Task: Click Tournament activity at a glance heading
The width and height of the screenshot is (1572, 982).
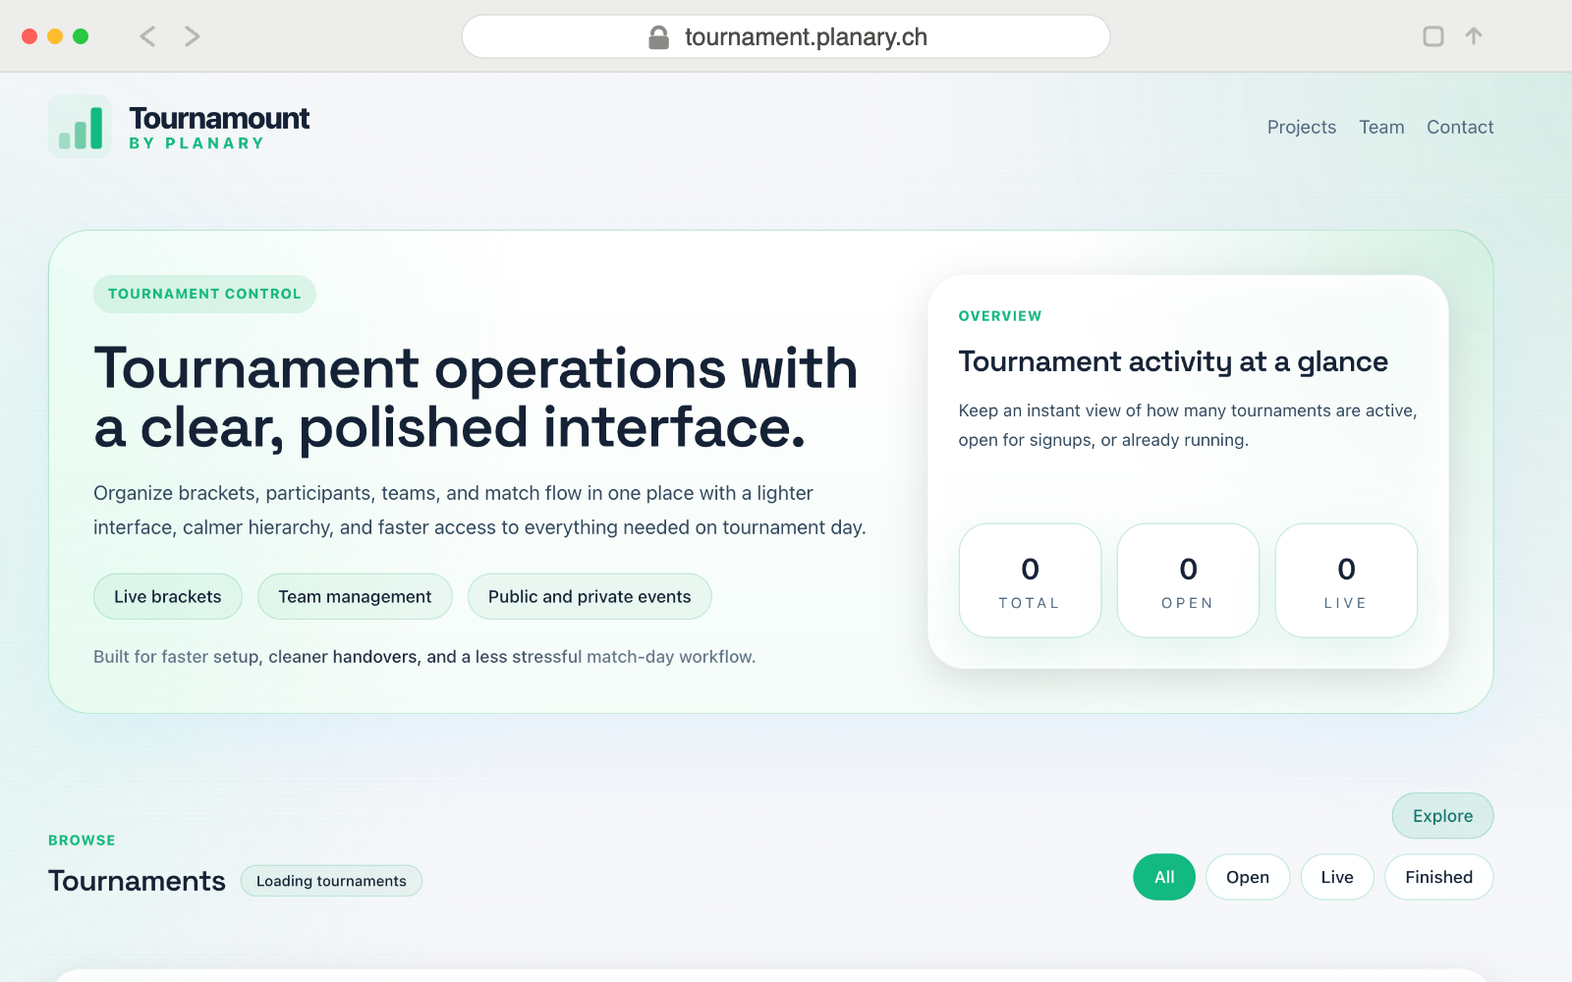Action: (x=1173, y=361)
